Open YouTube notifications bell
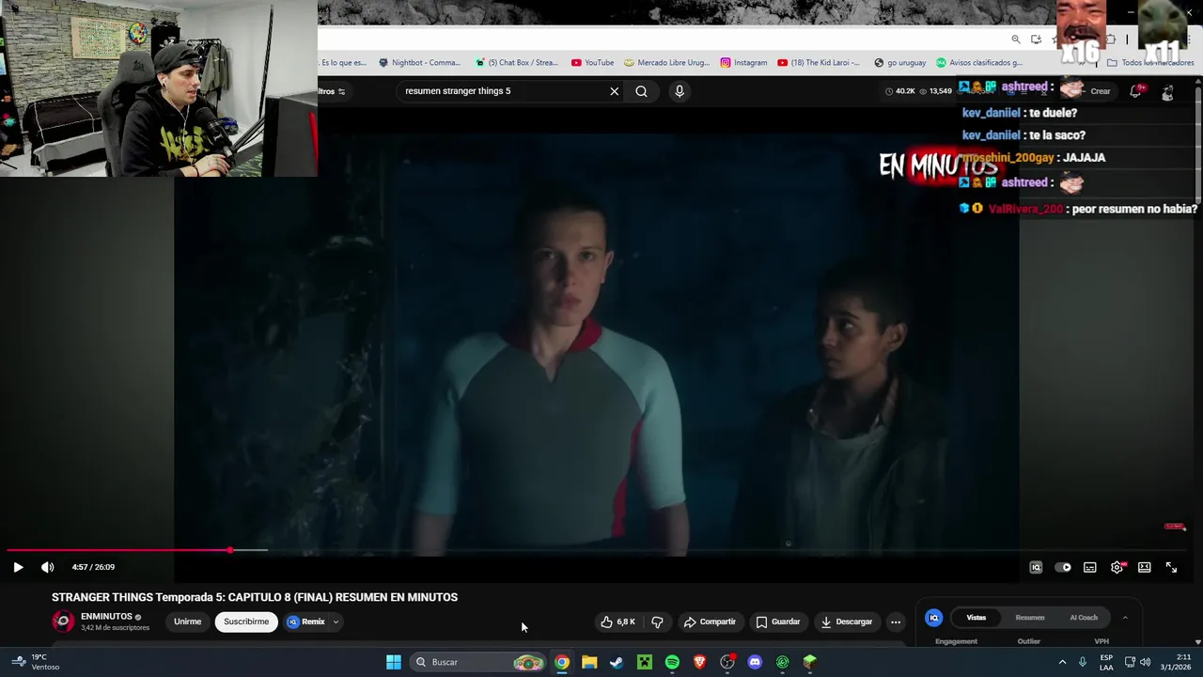The width and height of the screenshot is (1203, 677). [x=1135, y=91]
